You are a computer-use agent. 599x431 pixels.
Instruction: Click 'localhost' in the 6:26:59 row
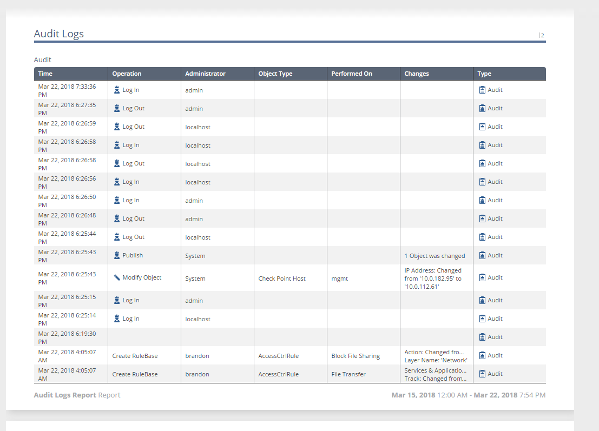pyautogui.click(x=198, y=127)
